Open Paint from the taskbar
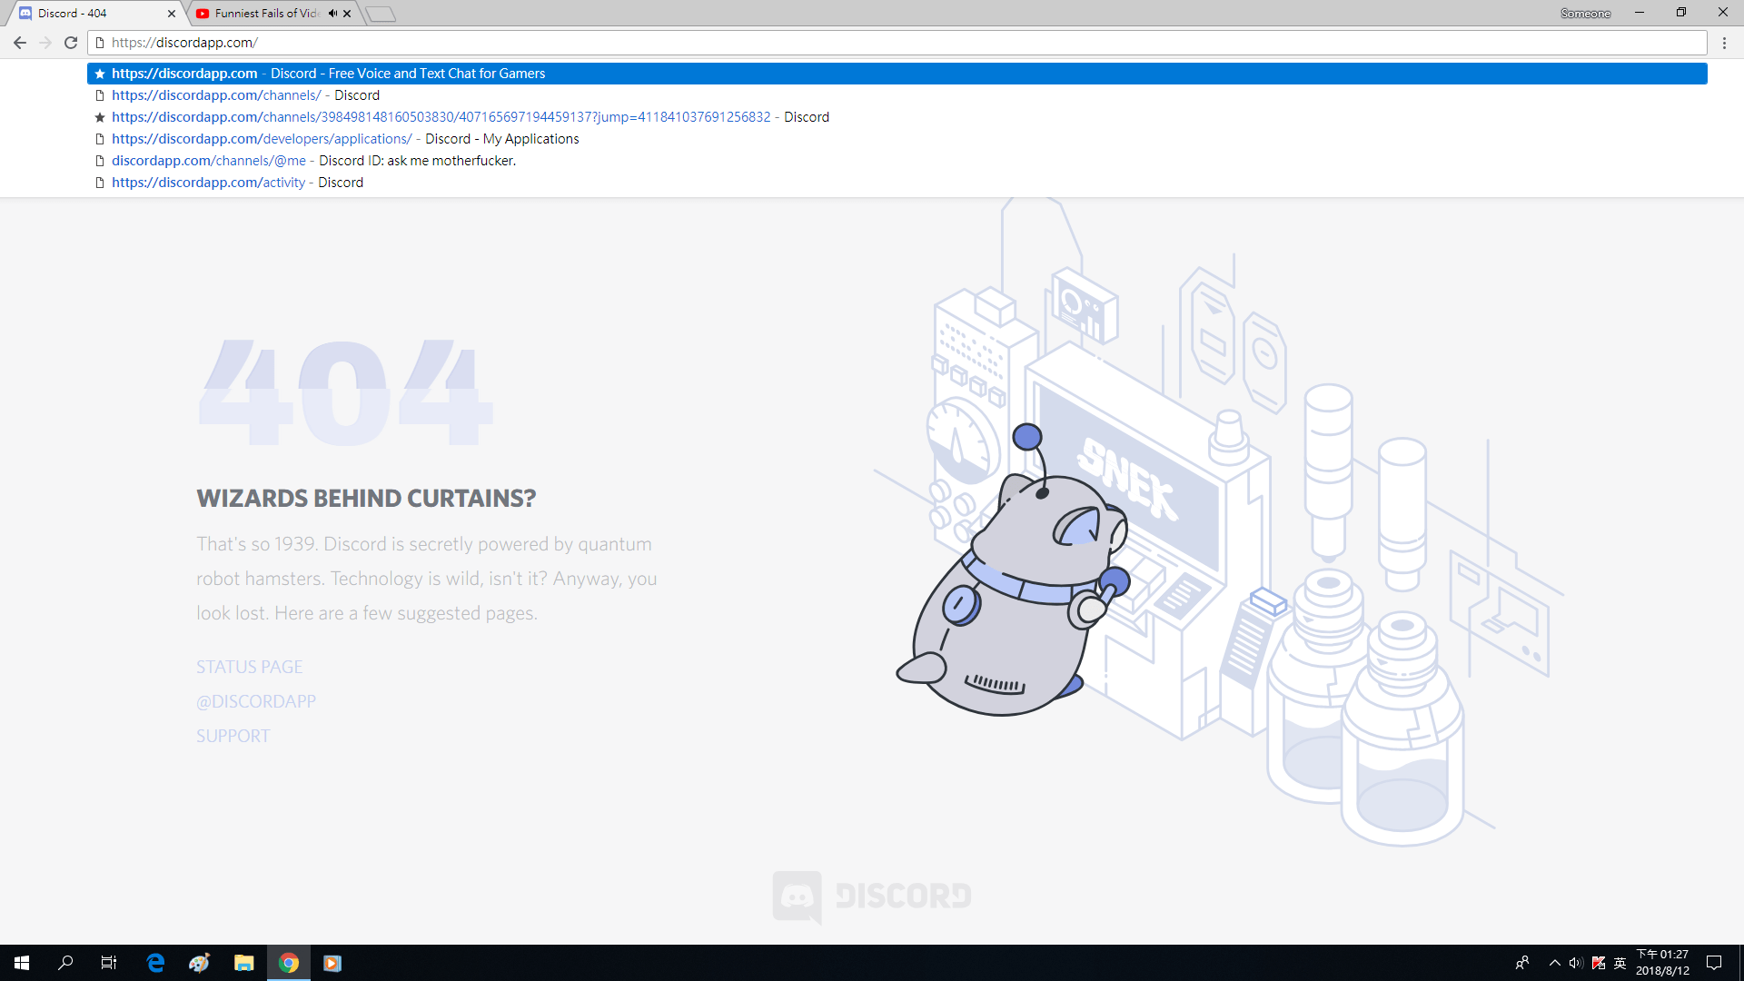The image size is (1744, 981). point(199,963)
